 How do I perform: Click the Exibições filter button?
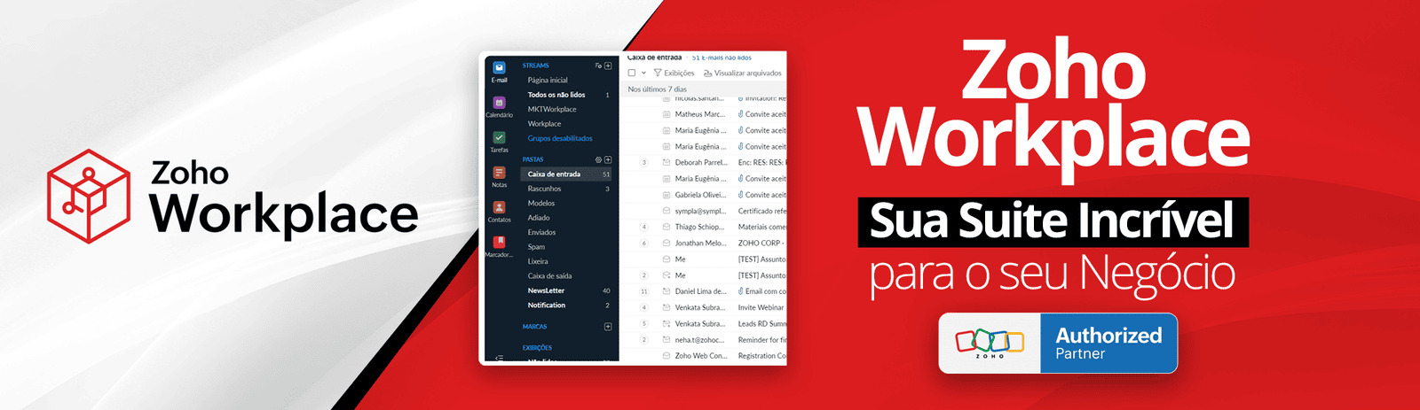point(674,73)
